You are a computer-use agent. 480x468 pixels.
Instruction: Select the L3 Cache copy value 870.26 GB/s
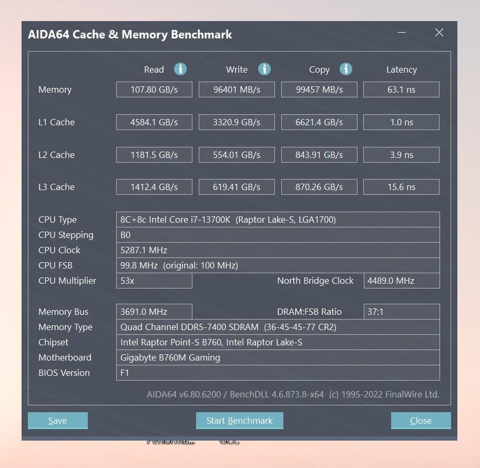pyautogui.click(x=319, y=187)
